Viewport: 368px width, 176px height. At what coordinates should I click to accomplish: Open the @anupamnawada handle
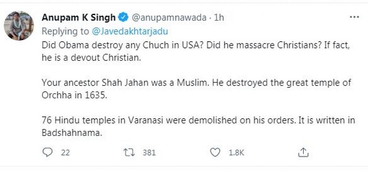[x=169, y=18]
